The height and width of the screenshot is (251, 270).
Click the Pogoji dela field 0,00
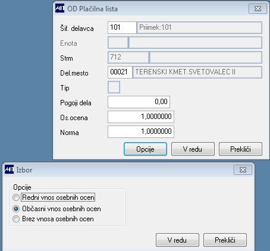(139, 102)
